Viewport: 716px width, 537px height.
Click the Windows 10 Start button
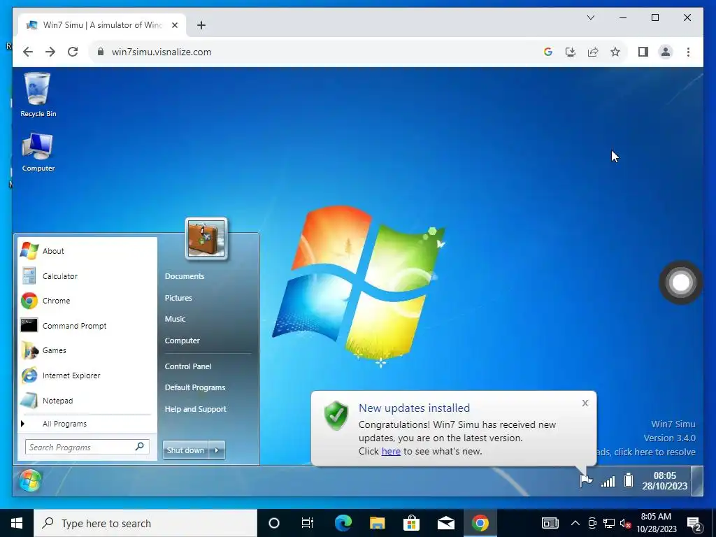click(x=17, y=523)
